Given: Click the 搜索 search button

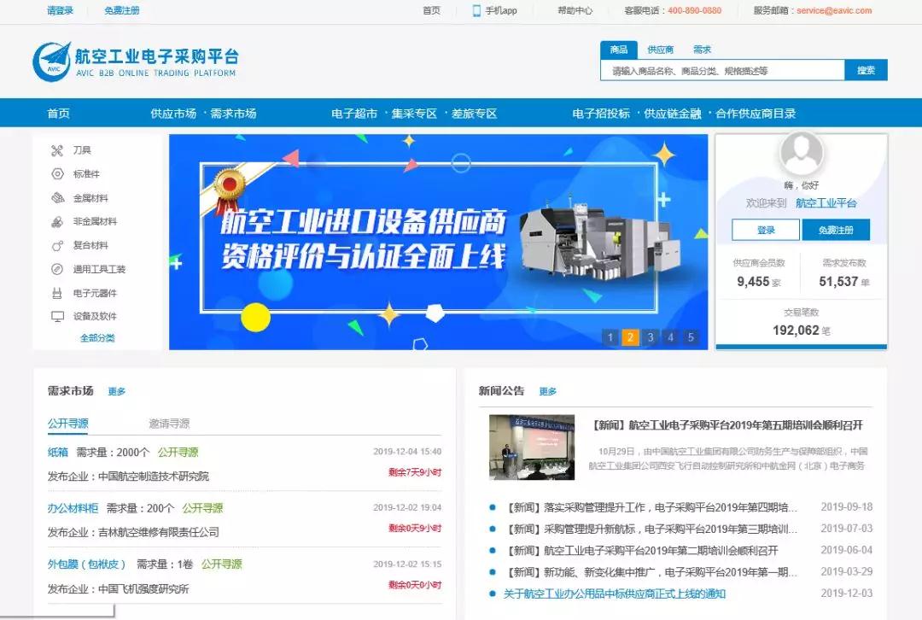Looking at the screenshot, I should point(867,71).
